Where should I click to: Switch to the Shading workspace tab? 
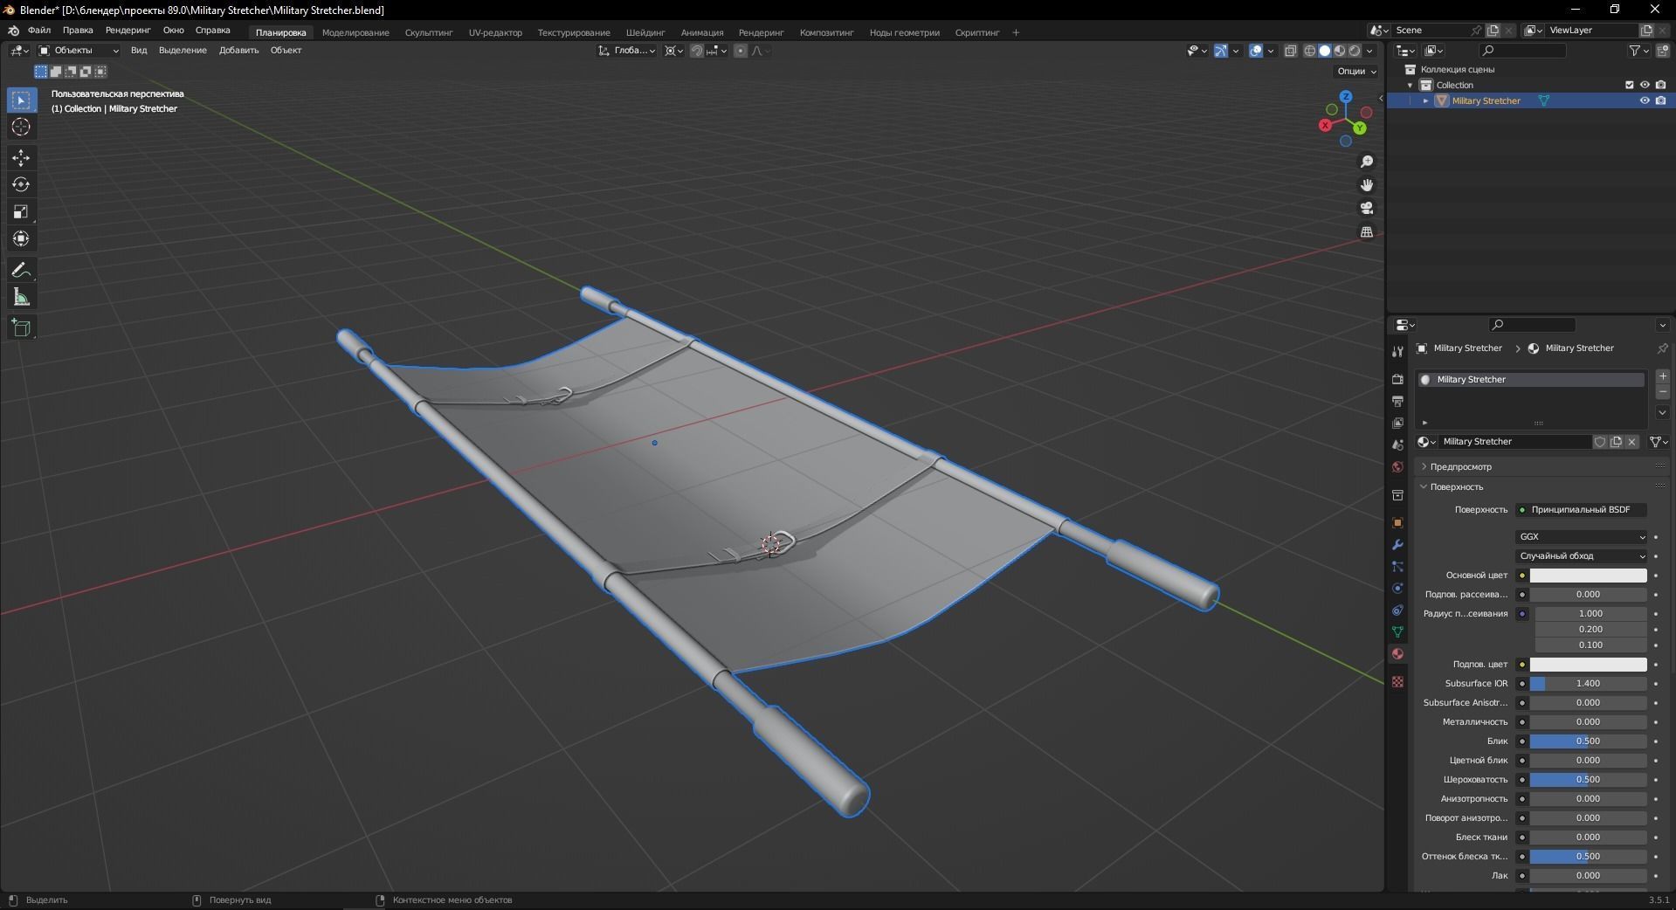pos(645,32)
